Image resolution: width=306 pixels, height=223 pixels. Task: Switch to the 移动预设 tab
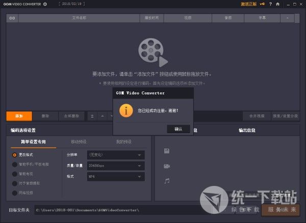pos(78,142)
